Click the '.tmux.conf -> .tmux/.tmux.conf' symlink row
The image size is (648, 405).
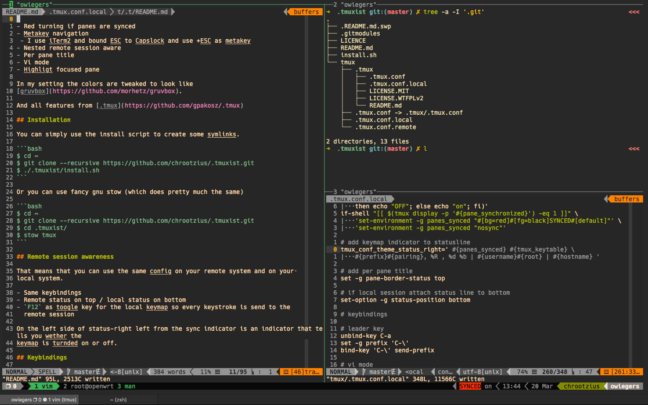coord(409,112)
